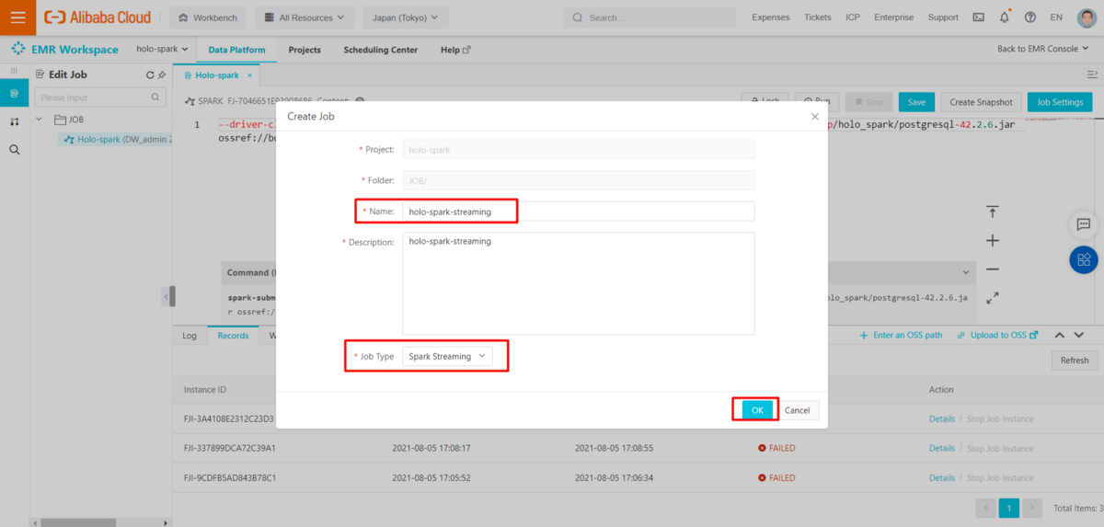Click the Save button

[x=916, y=102]
